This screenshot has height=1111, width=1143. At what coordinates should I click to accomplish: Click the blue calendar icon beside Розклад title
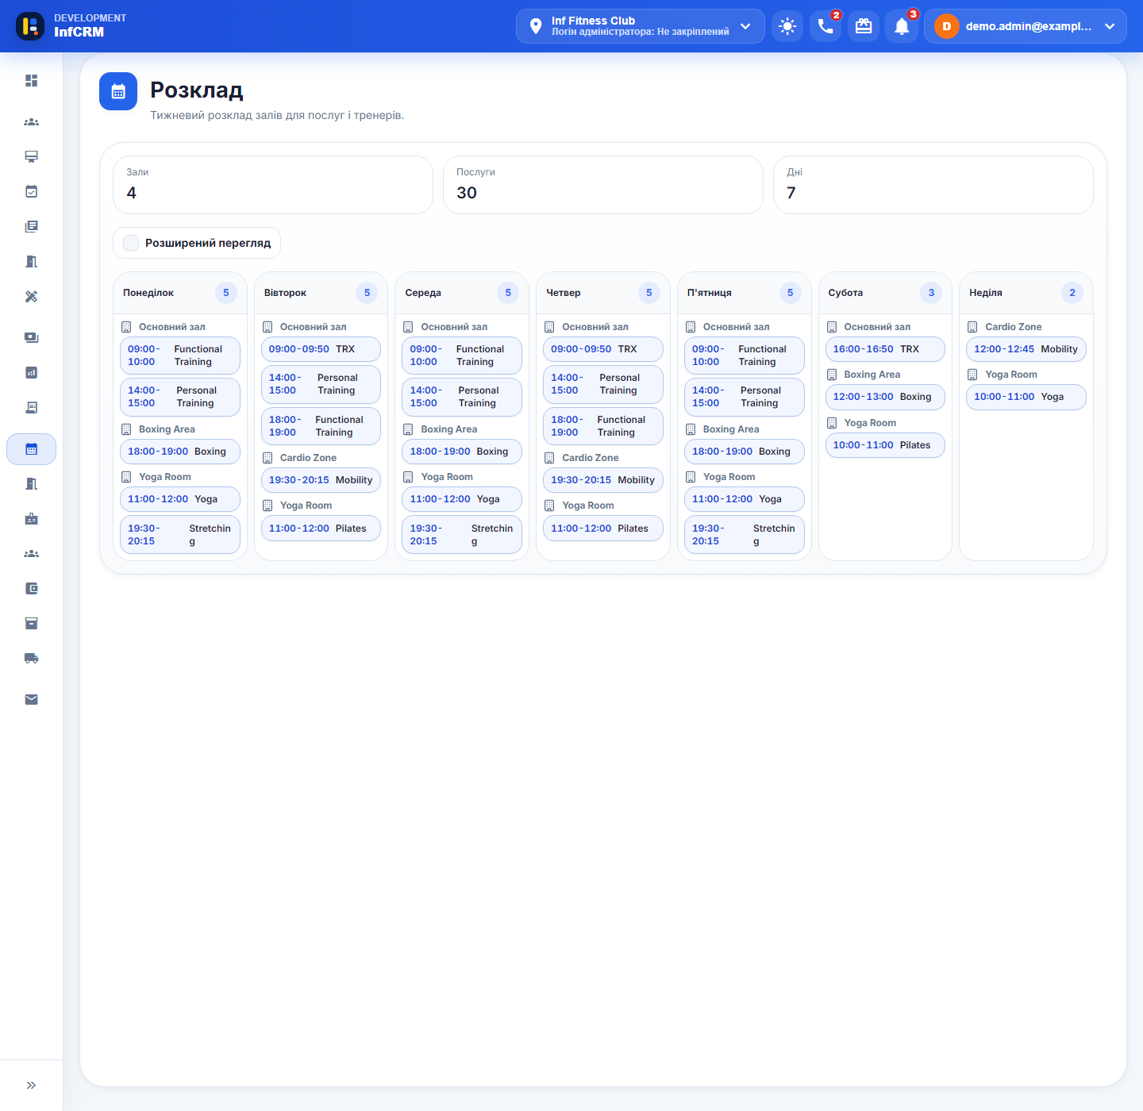tap(118, 91)
